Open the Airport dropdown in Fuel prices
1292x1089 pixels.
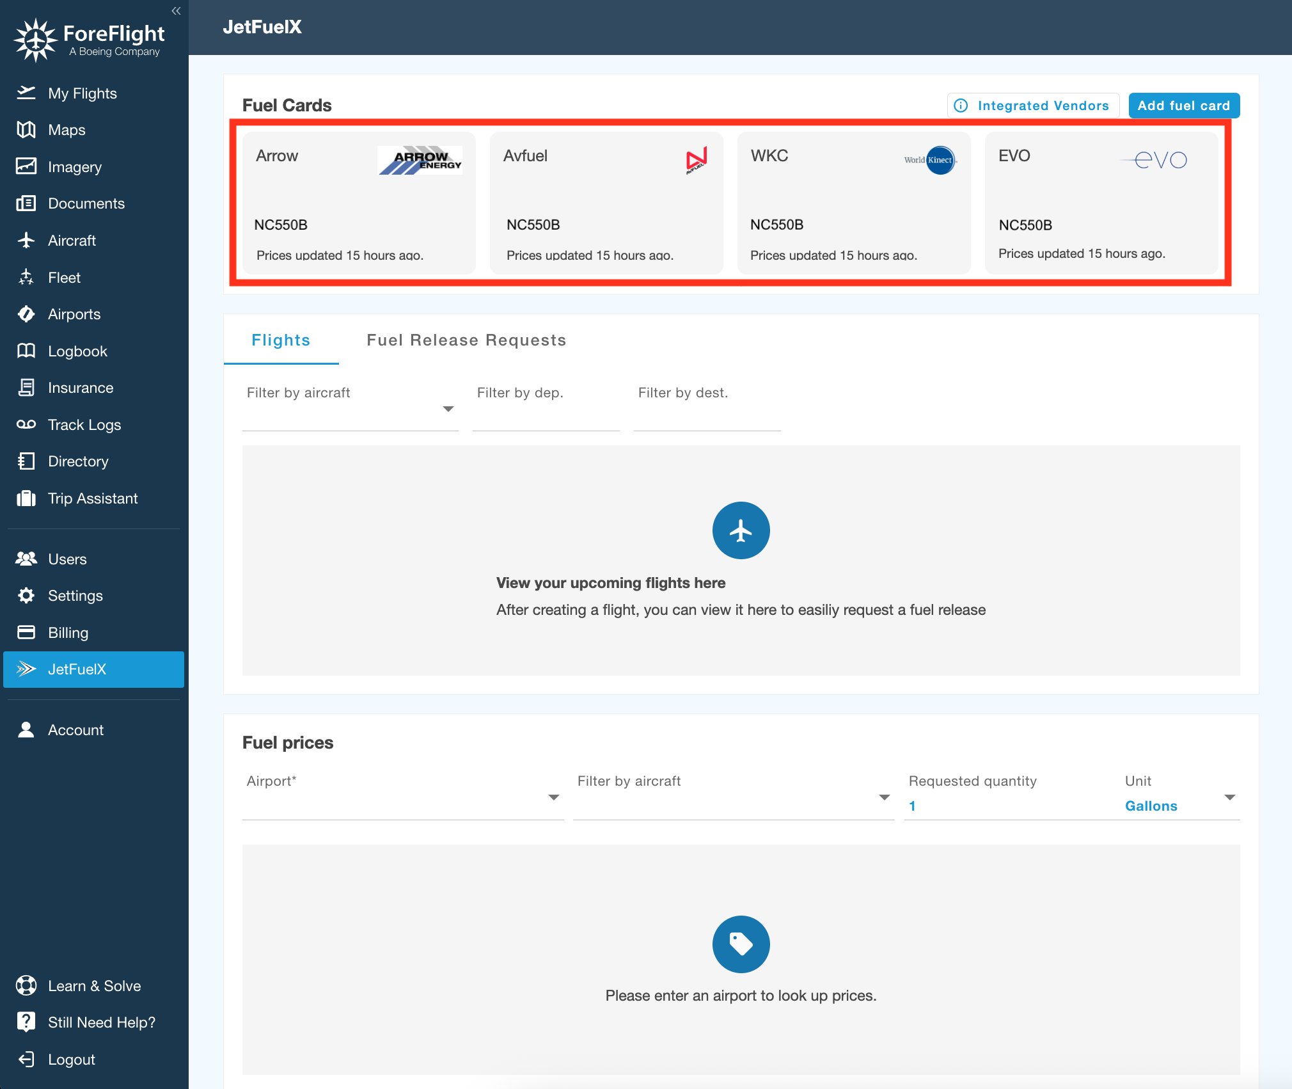pos(554,797)
